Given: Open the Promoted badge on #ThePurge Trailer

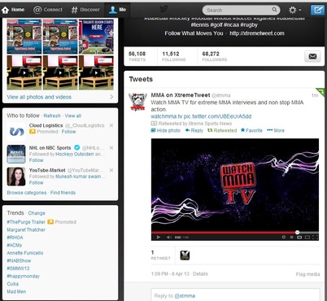Looking at the screenshot, I should [62, 222].
